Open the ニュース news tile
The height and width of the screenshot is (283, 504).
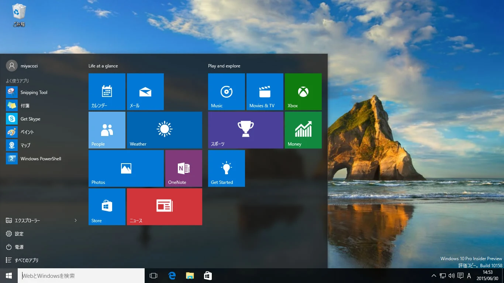coord(165,207)
